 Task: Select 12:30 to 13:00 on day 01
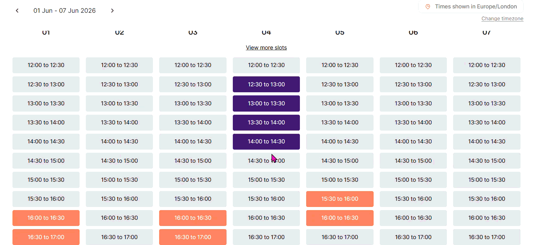click(46, 84)
